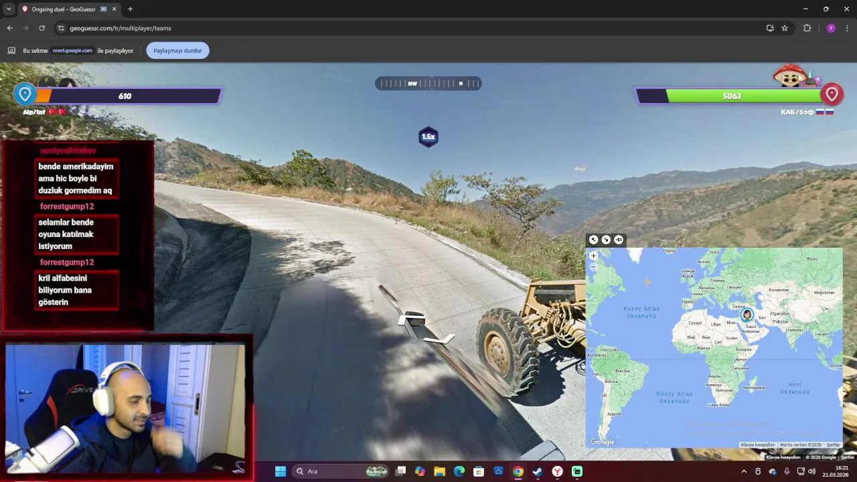Zoom in on the guess map
This screenshot has height=482, width=857.
click(x=593, y=256)
